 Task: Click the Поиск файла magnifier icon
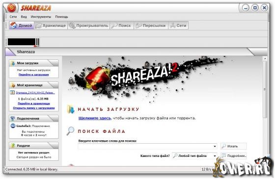click(x=71, y=131)
